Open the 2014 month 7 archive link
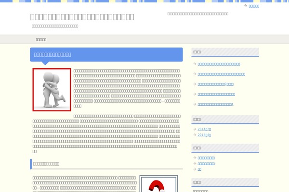Screen dimensions: 289x192 pyautogui.click(x=204, y=129)
